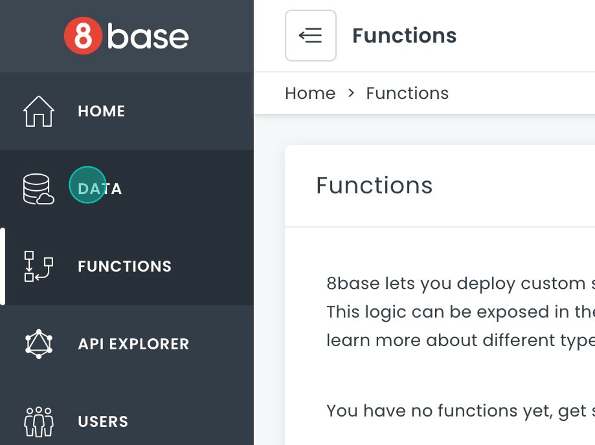This screenshot has width=595, height=445.
Task: Click the red 8 logo circle
Action: (83, 36)
